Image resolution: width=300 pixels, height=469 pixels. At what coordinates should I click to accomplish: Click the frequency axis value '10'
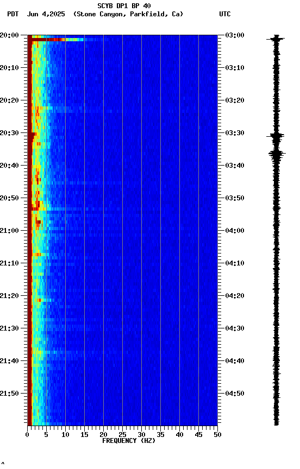point(65,435)
